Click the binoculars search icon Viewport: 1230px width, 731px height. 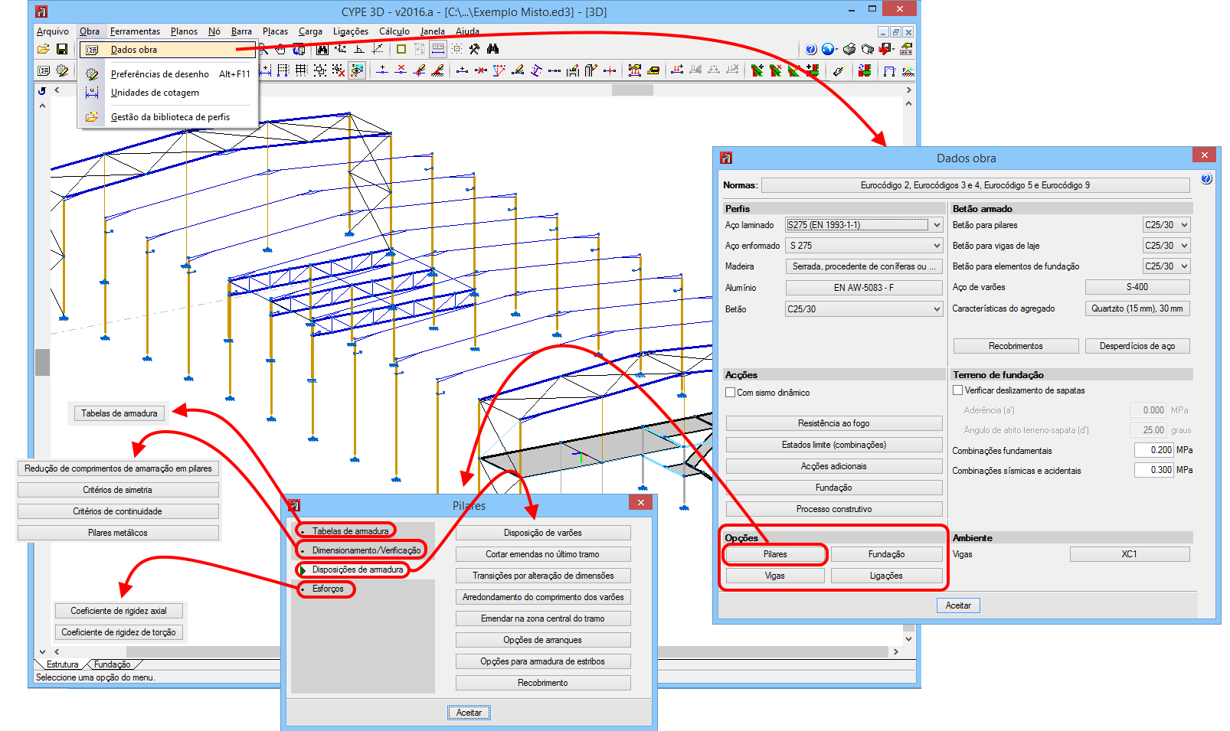point(492,49)
